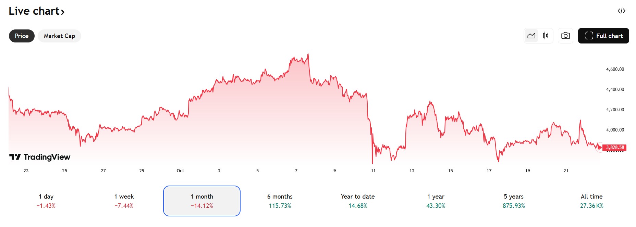The image size is (636, 227).
Task: Switch to area chart view
Action: (x=531, y=36)
